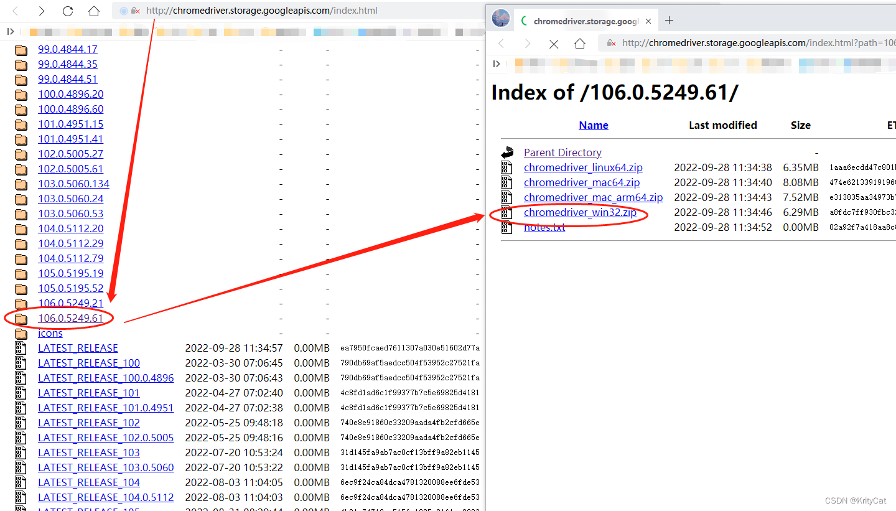The width and height of the screenshot is (896, 511).
Task: Download chromedriver_linux64.zip
Action: pyautogui.click(x=583, y=167)
